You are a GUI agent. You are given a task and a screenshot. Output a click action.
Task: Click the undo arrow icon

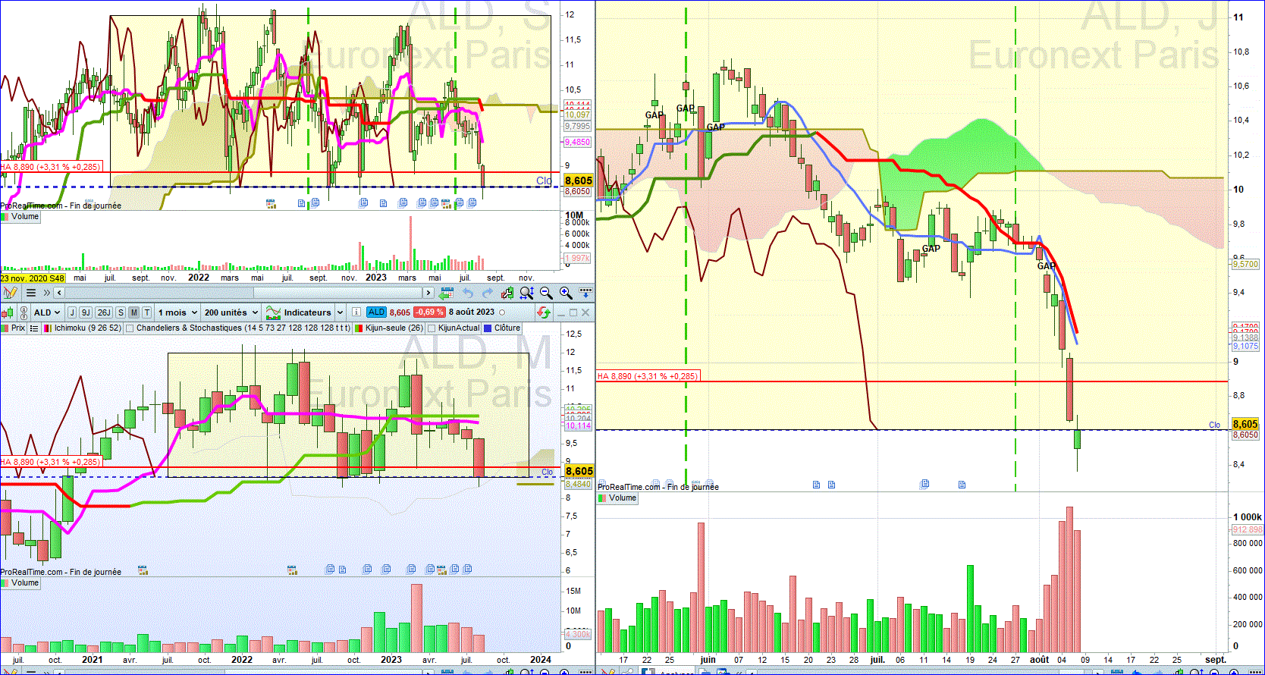(x=468, y=293)
